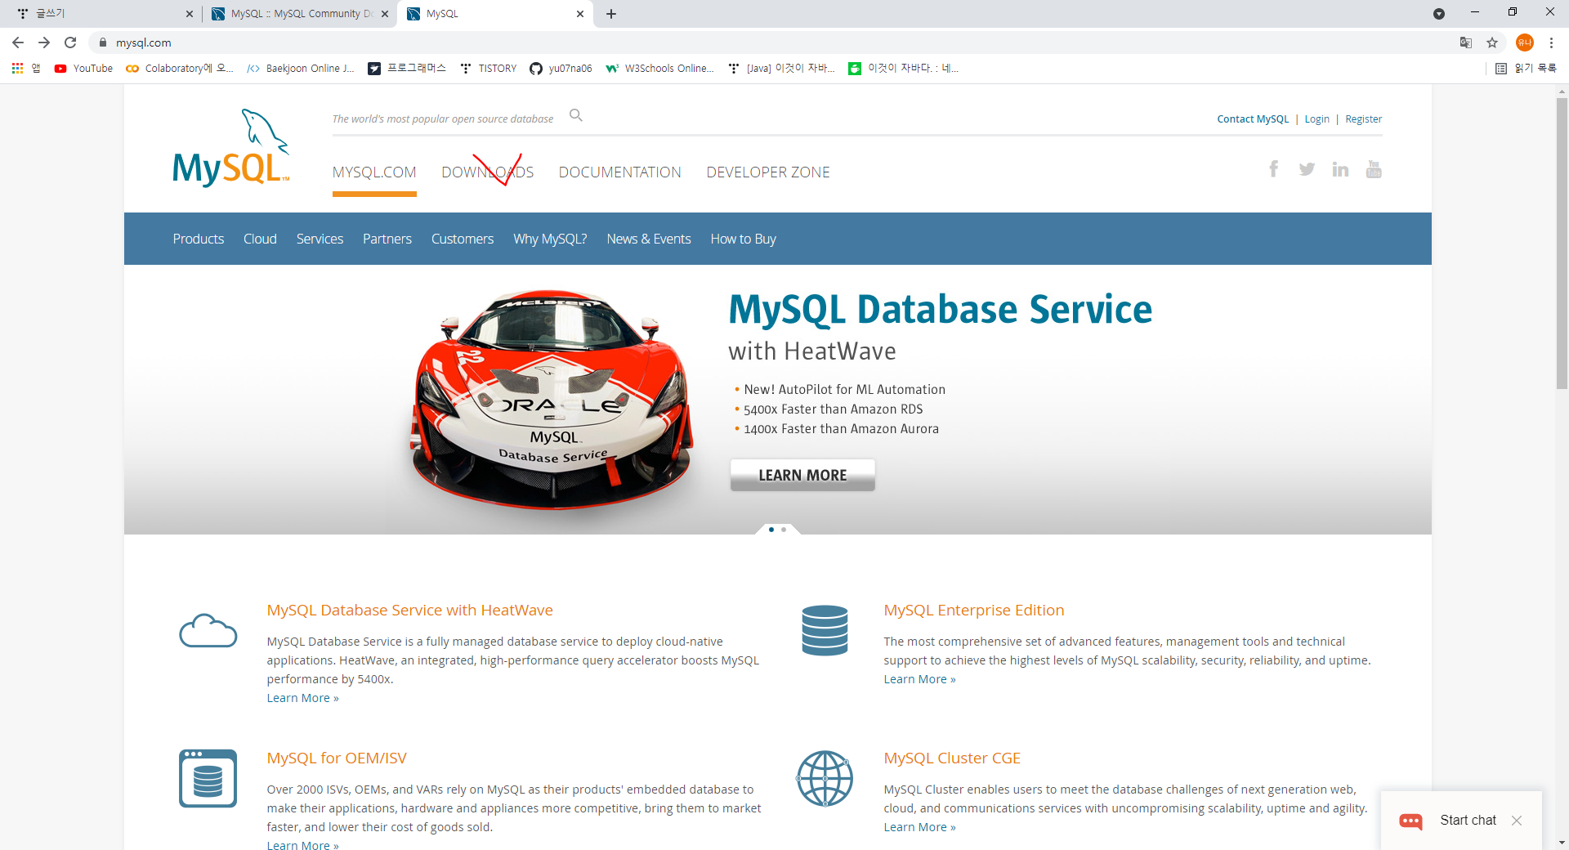This screenshot has height=850, width=1569.
Task: Open the translate page icon
Action: (x=1466, y=42)
